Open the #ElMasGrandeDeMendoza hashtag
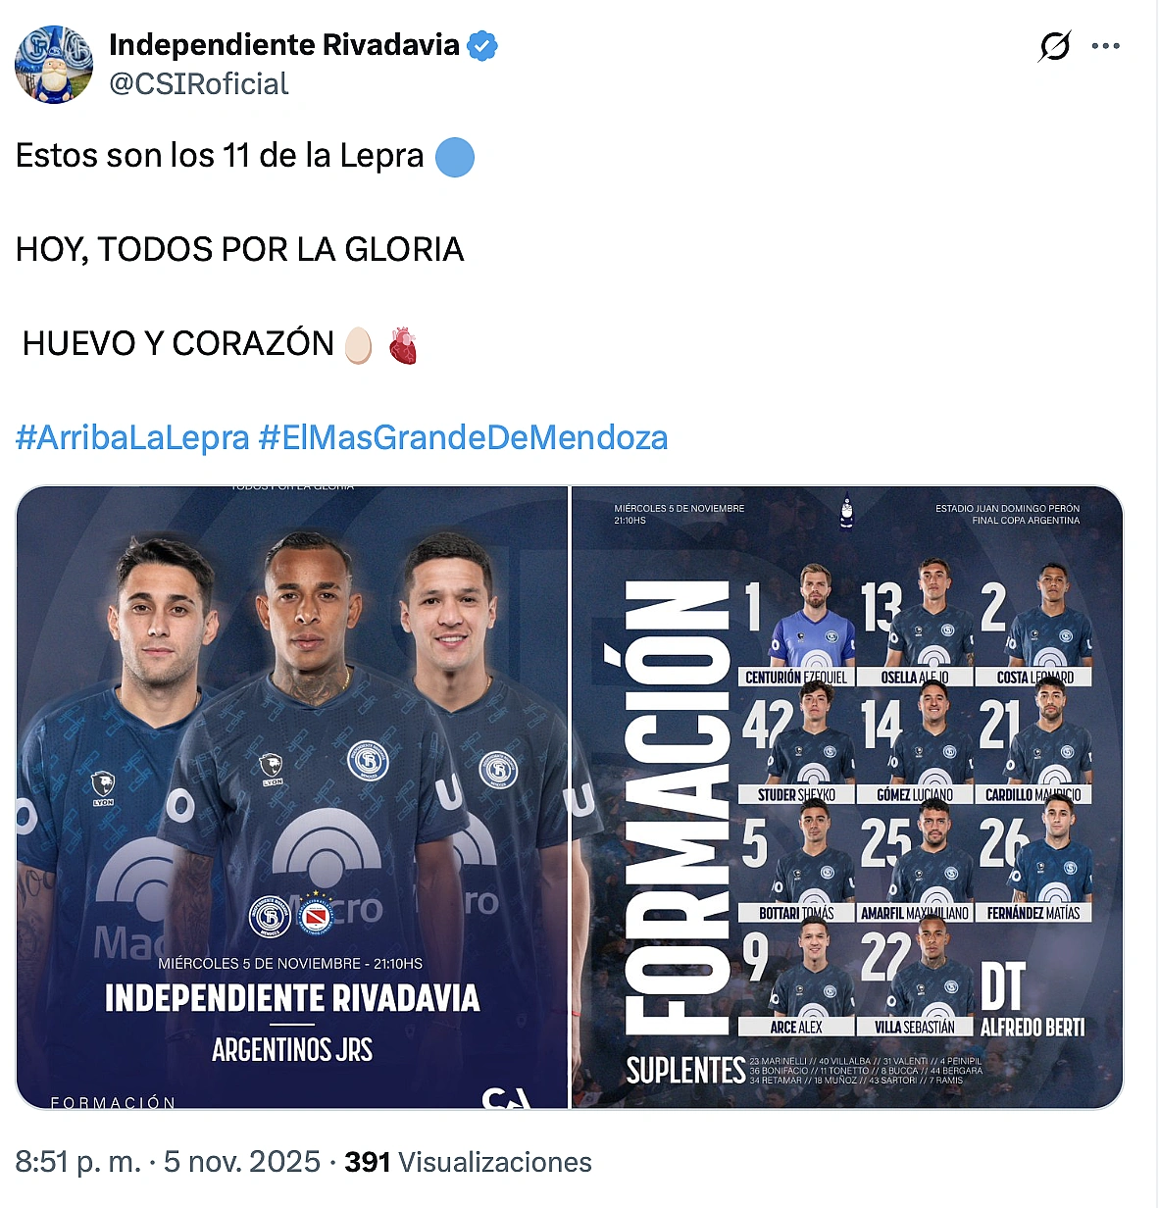Screen dimensions: 1159x1208 tap(463, 437)
